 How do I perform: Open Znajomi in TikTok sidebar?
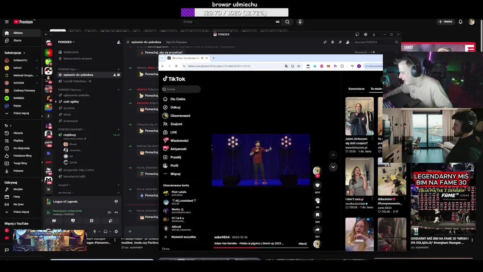[x=172, y=124]
